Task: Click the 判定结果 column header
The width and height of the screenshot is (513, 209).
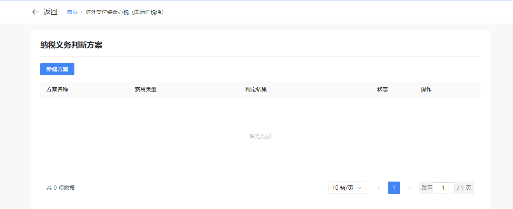Action: tap(256, 89)
